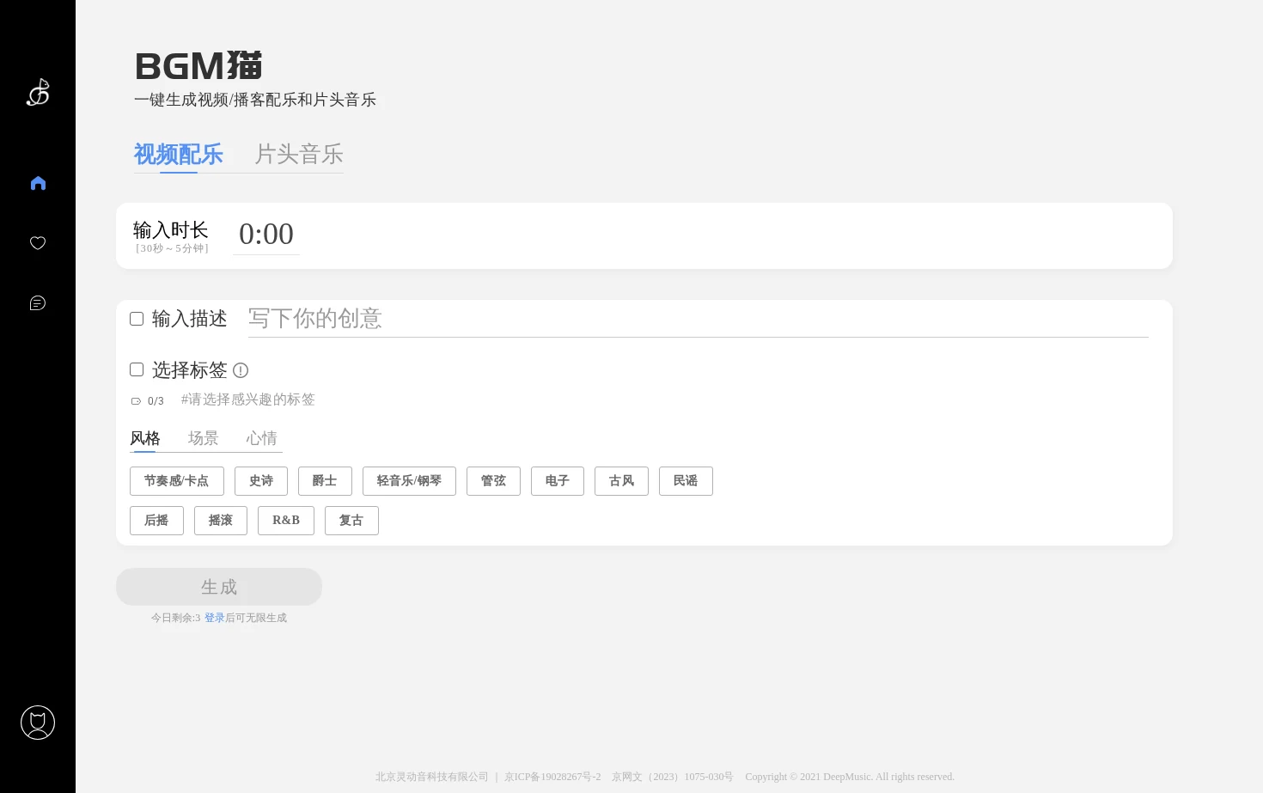Click the 输入时长 label
This screenshot has height=793, width=1263.
click(x=171, y=230)
